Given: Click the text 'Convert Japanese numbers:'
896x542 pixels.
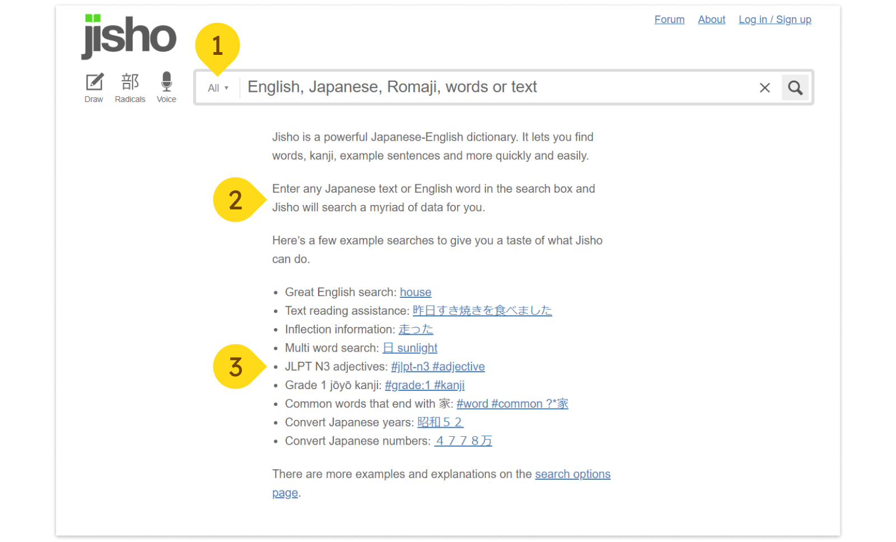Looking at the screenshot, I should (358, 441).
